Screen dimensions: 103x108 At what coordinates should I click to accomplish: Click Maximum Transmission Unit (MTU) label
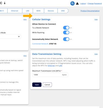(x=47, y=71)
